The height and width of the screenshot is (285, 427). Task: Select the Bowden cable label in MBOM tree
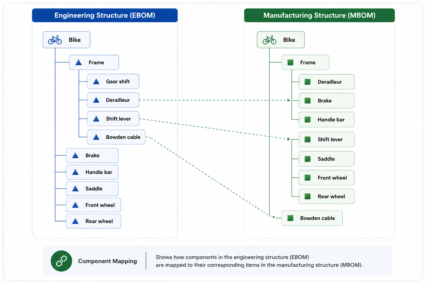point(317,218)
